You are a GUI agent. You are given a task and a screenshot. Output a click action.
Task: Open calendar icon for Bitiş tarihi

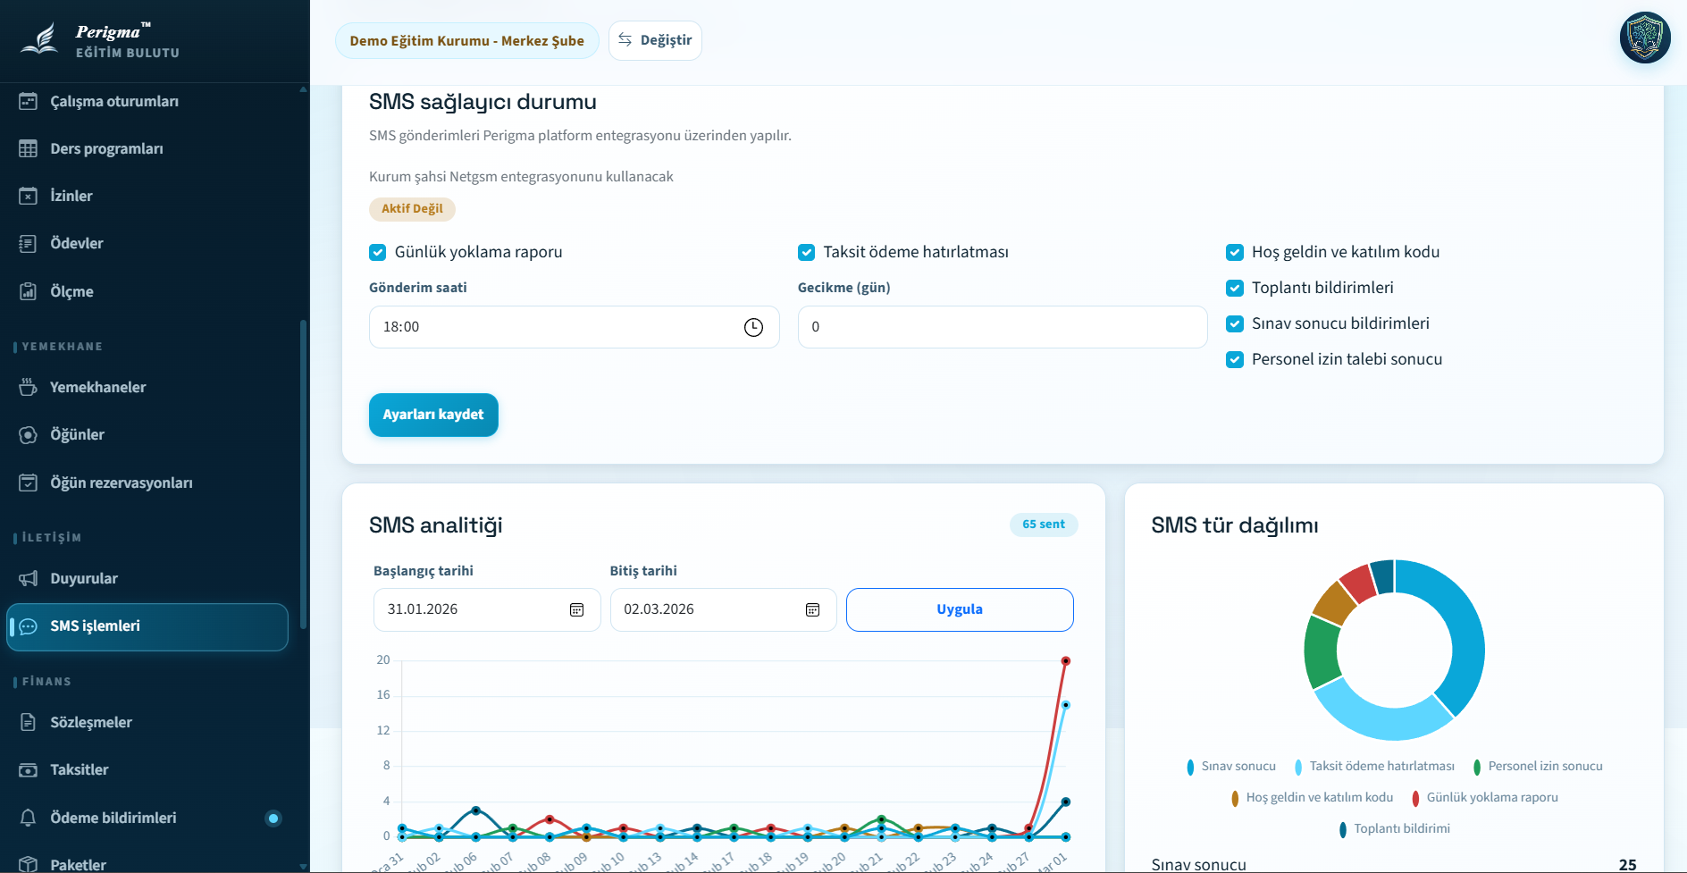(x=812, y=609)
